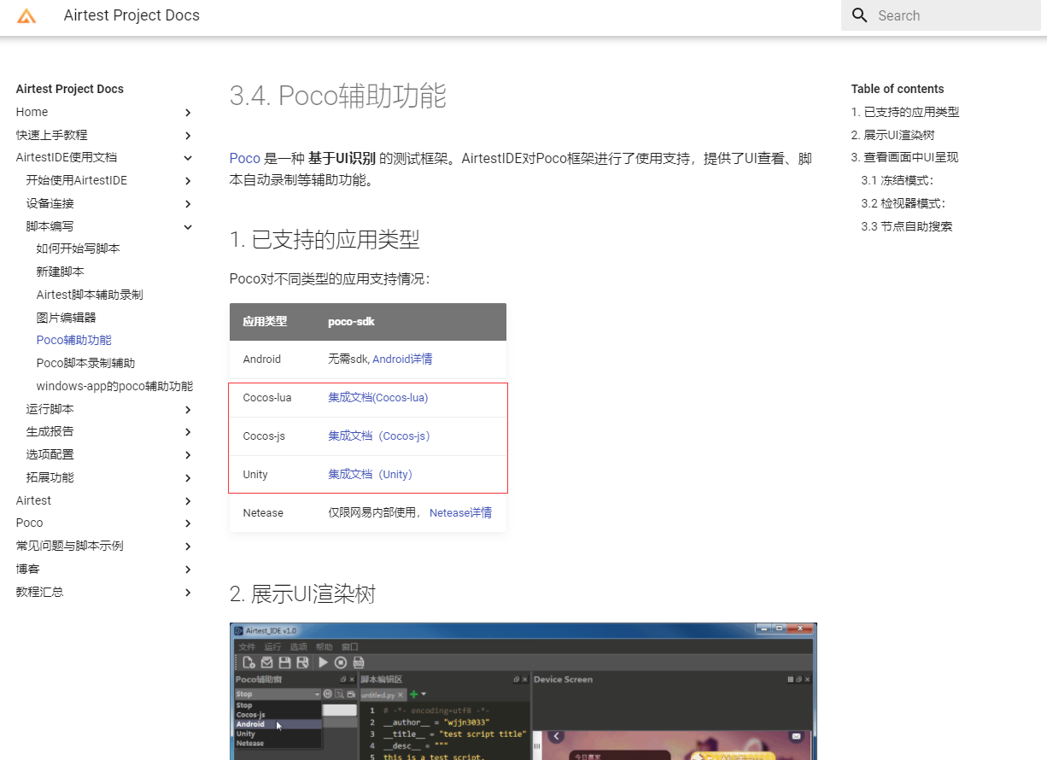Jump to 3. 查看画面中UI呈现 in contents
The image size is (1047, 760).
coord(904,157)
